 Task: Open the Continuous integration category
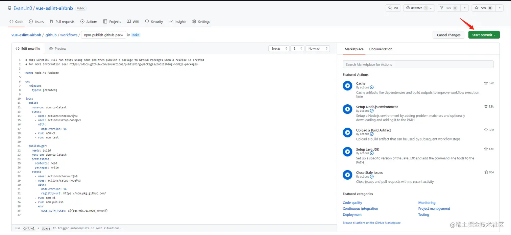[x=360, y=209]
